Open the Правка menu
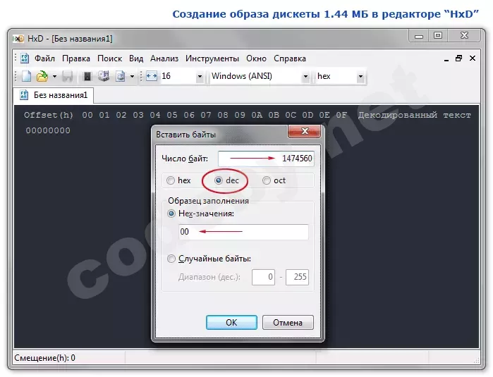This screenshot has height=377, width=493. [76, 58]
